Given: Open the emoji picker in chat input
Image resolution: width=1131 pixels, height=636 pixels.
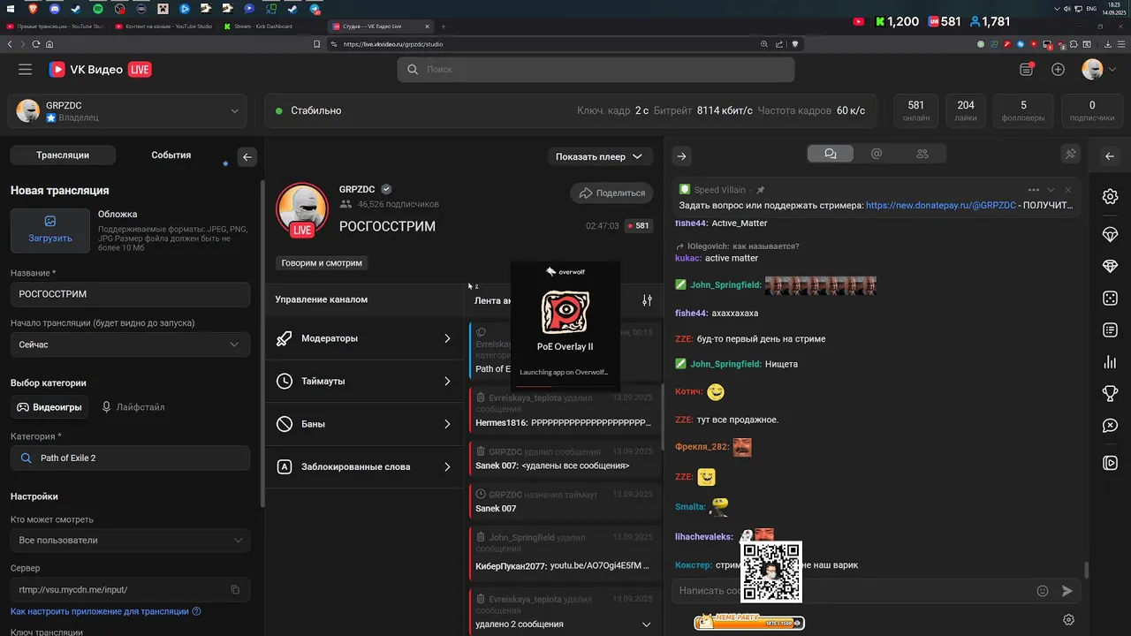Looking at the screenshot, I should 1043,591.
